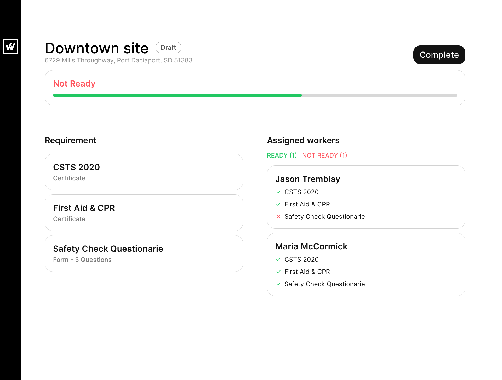This screenshot has width=502, height=380.
Task: Click the site address text
Action: (118, 60)
